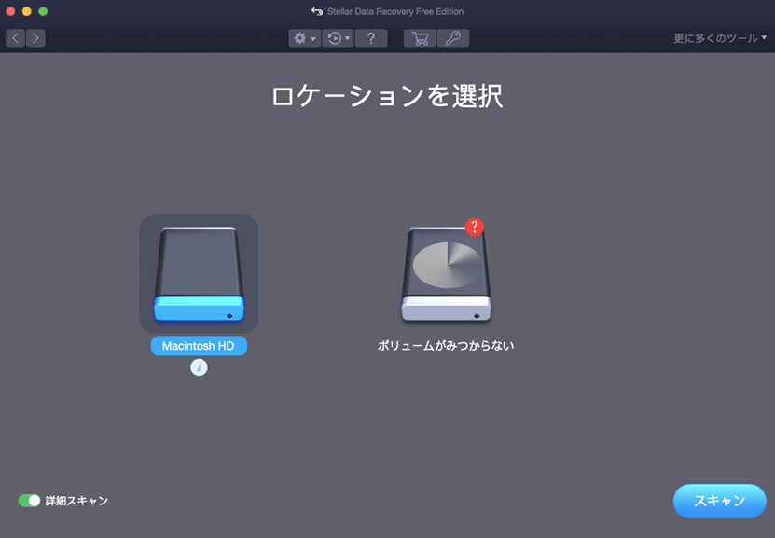Click the help question mark icon
The height and width of the screenshot is (538, 775).
click(371, 38)
